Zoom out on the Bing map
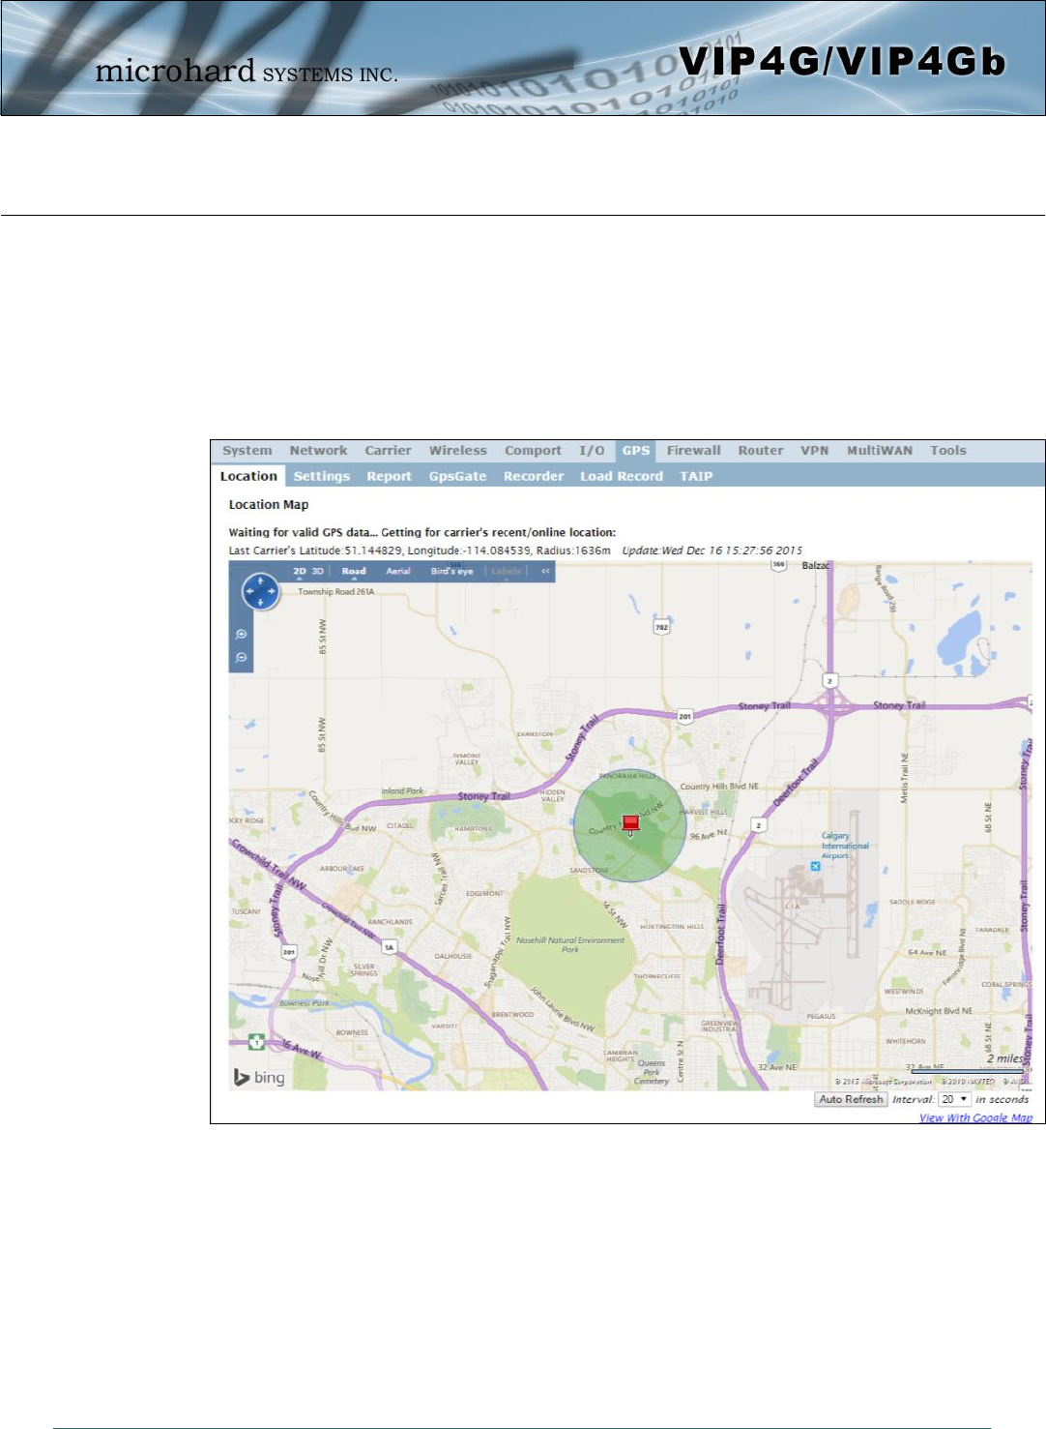Screen dimensions: 1046x1429 pyautogui.click(x=242, y=658)
